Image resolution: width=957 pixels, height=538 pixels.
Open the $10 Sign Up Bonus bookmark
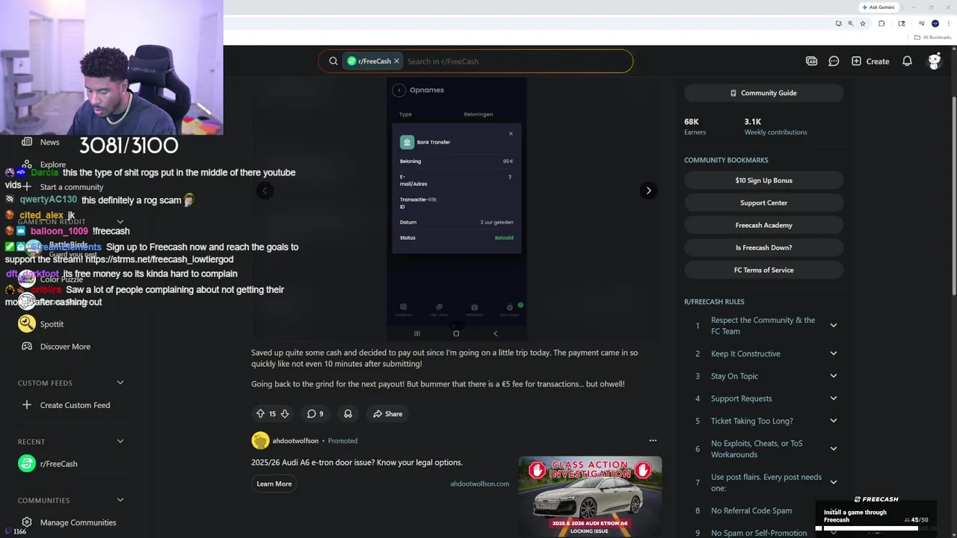(763, 180)
